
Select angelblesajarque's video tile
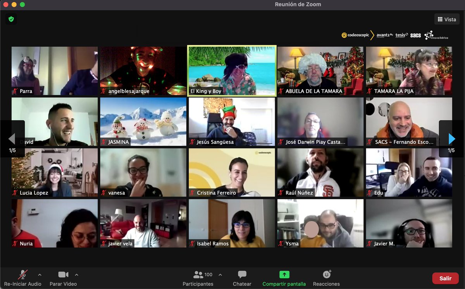pyautogui.click(x=143, y=71)
